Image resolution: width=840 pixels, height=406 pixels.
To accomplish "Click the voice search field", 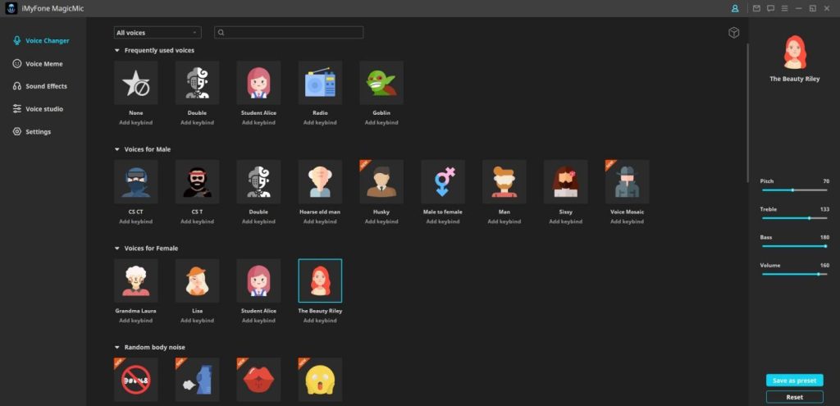I will tap(289, 33).
